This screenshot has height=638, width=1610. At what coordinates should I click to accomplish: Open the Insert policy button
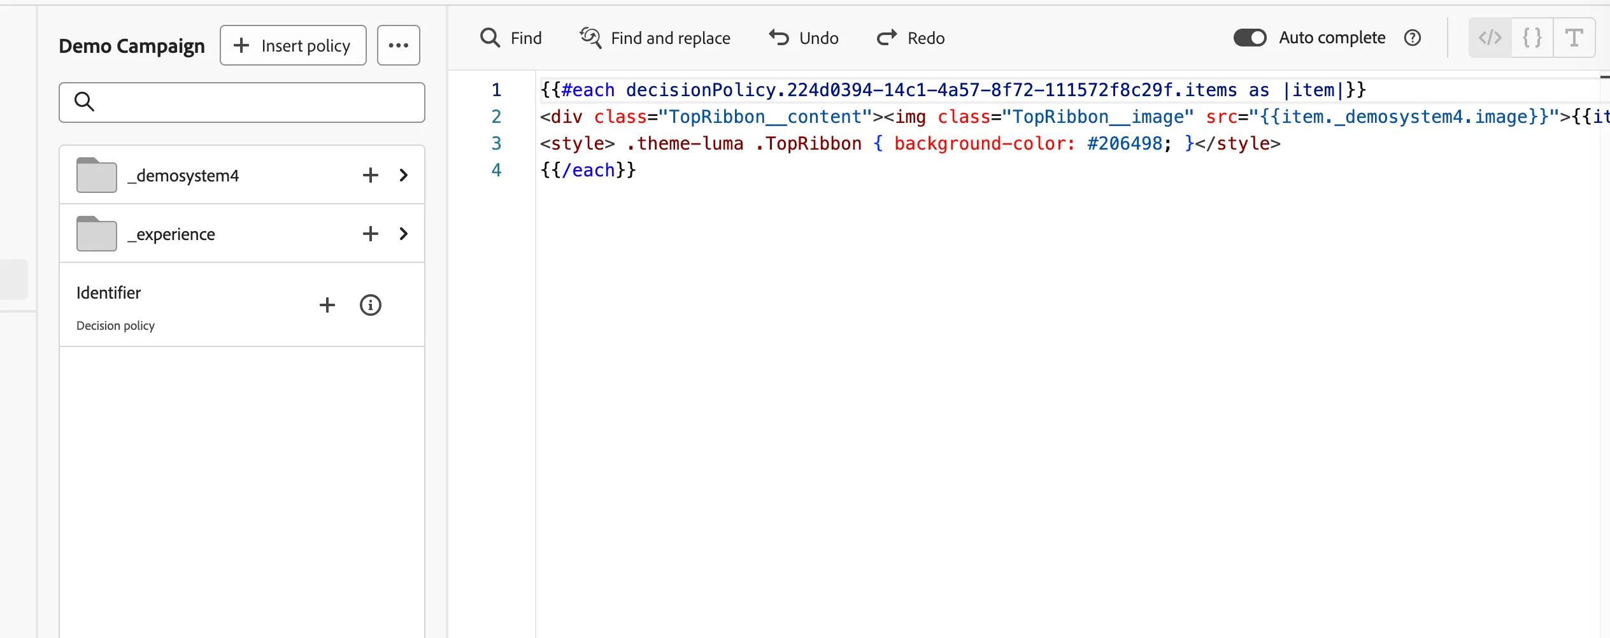(293, 45)
